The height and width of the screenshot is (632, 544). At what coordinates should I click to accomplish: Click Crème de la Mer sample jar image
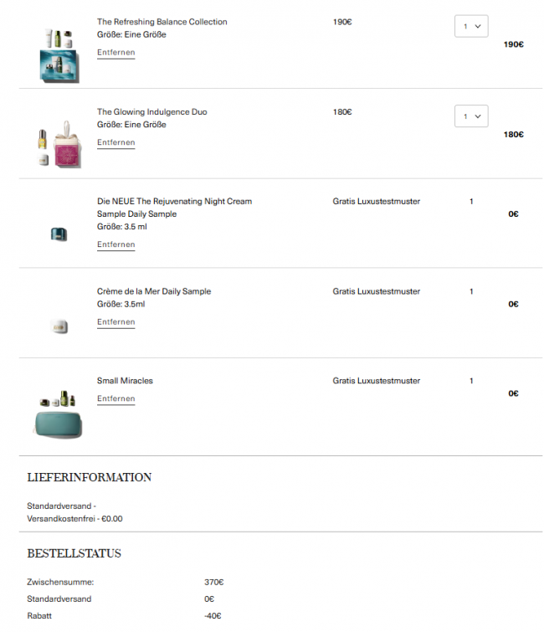tap(59, 326)
